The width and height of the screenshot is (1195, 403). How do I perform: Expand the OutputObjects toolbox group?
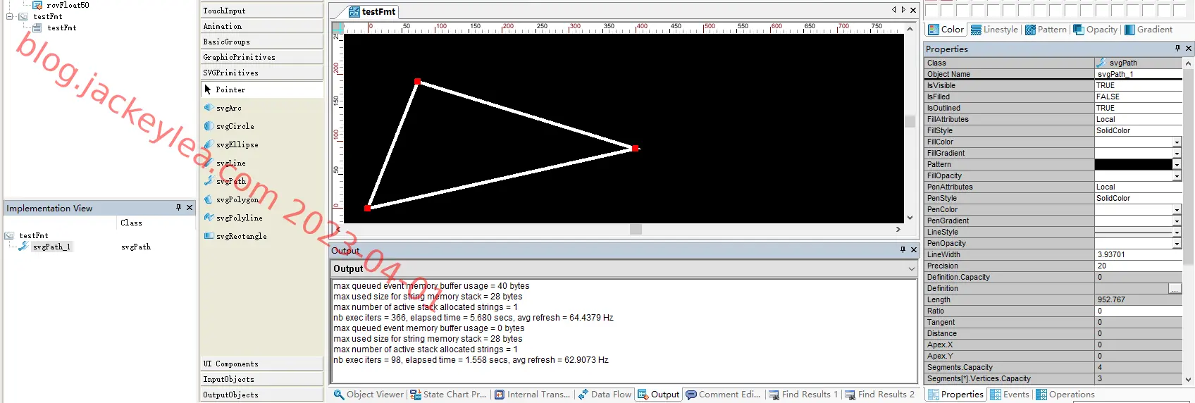click(x=261, y=395)
